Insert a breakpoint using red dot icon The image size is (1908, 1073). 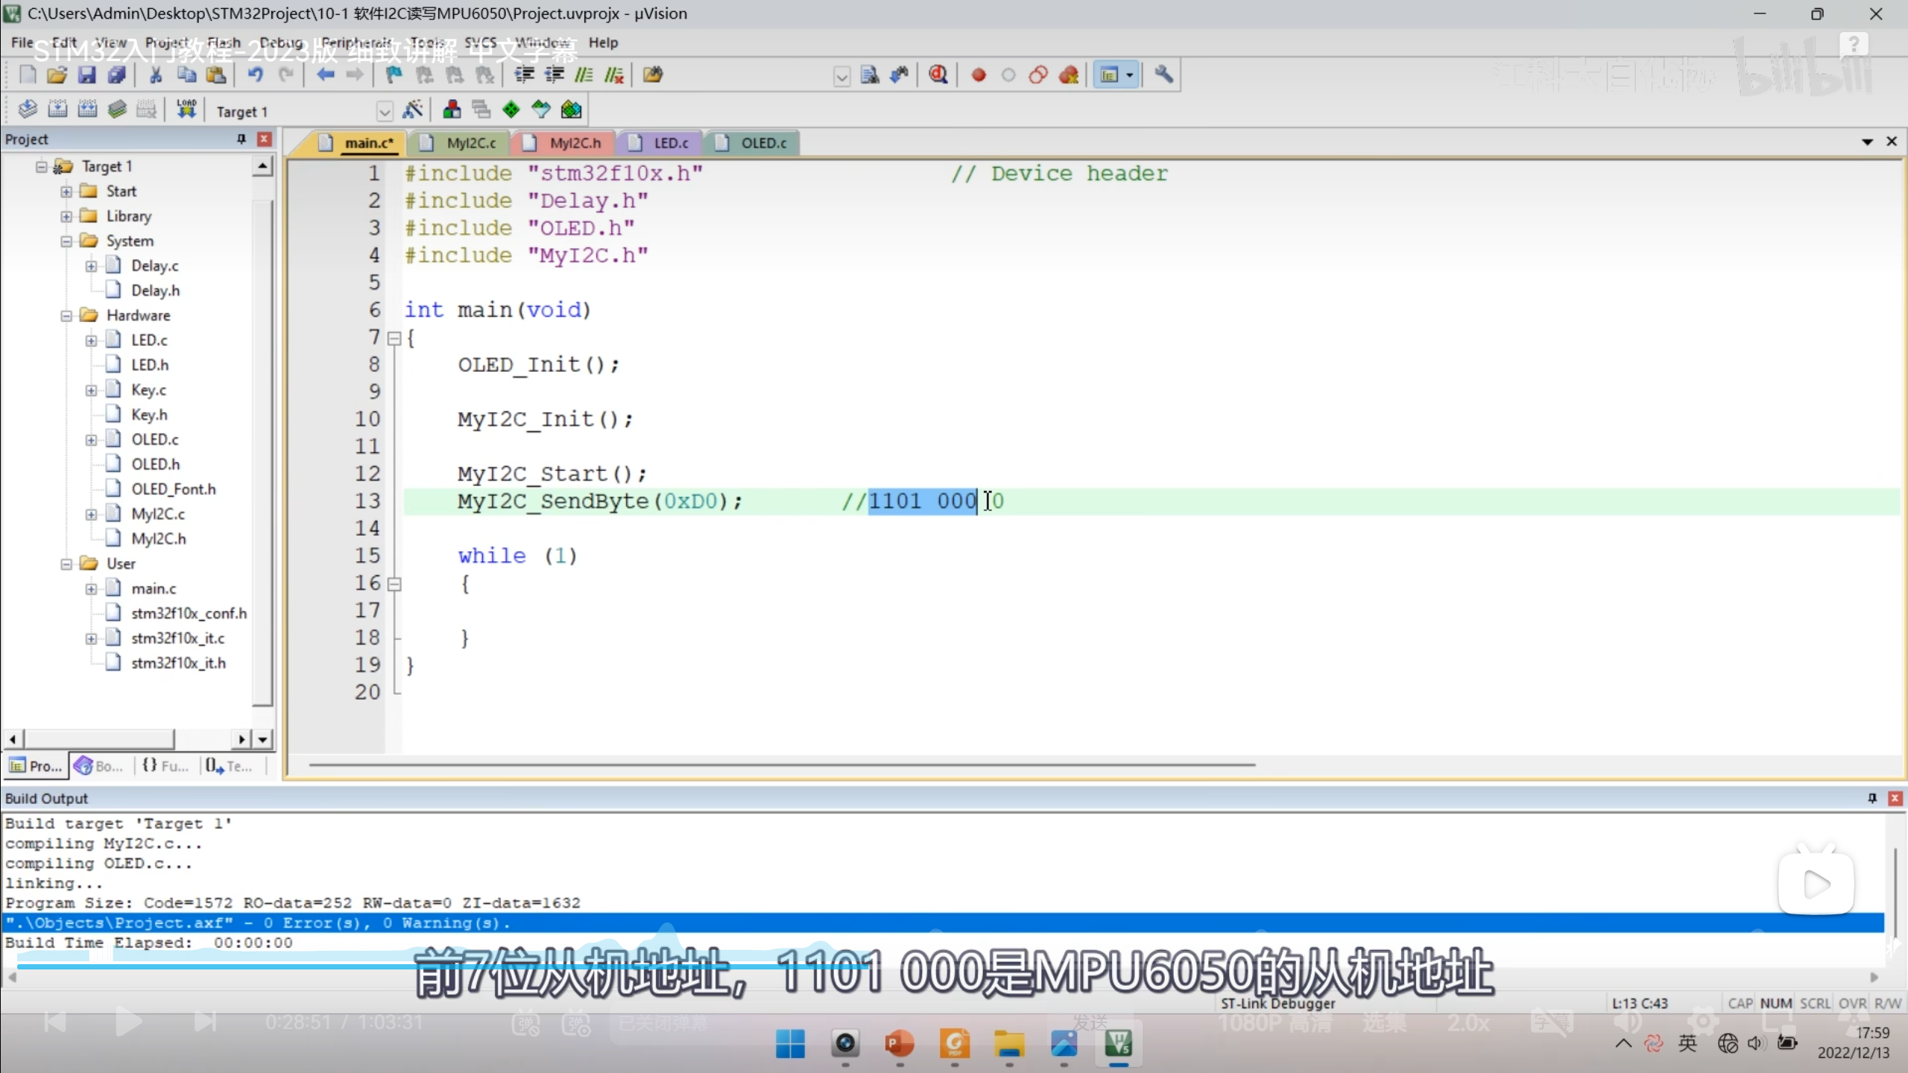(979, 75)
